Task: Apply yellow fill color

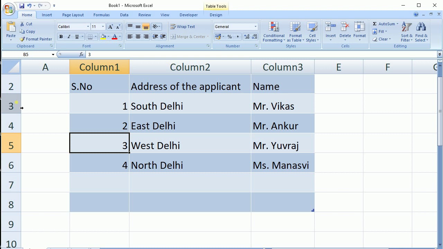Action: point(103,37)
